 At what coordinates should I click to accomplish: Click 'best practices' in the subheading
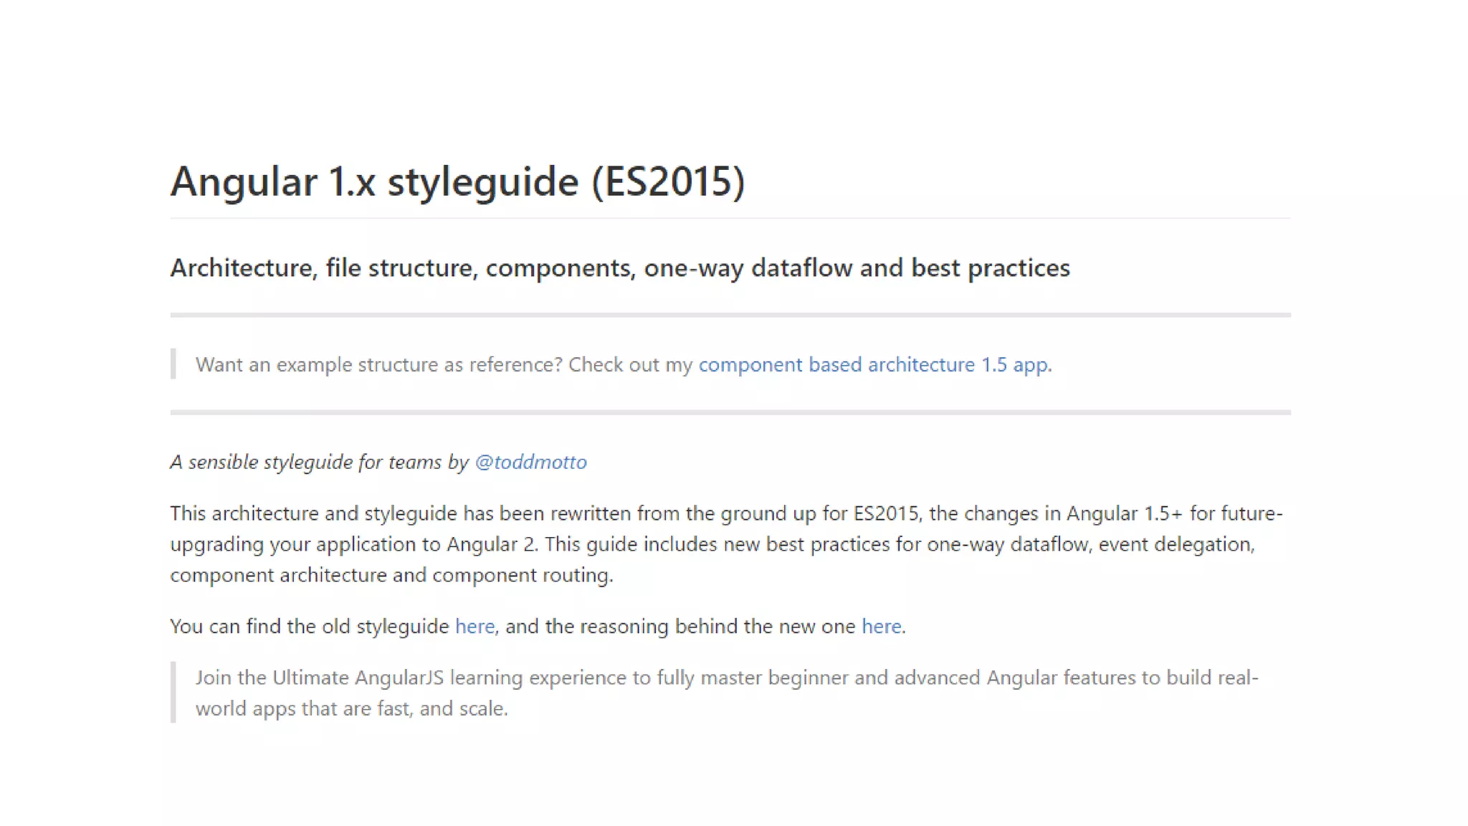click(990, 268)
